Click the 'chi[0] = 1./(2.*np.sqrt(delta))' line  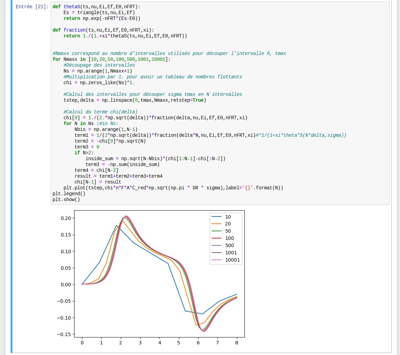pos(155,118)
